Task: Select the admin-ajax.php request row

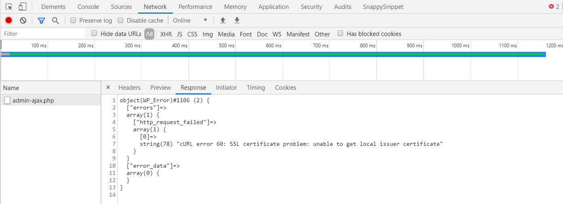Action: tap(51, 101)
